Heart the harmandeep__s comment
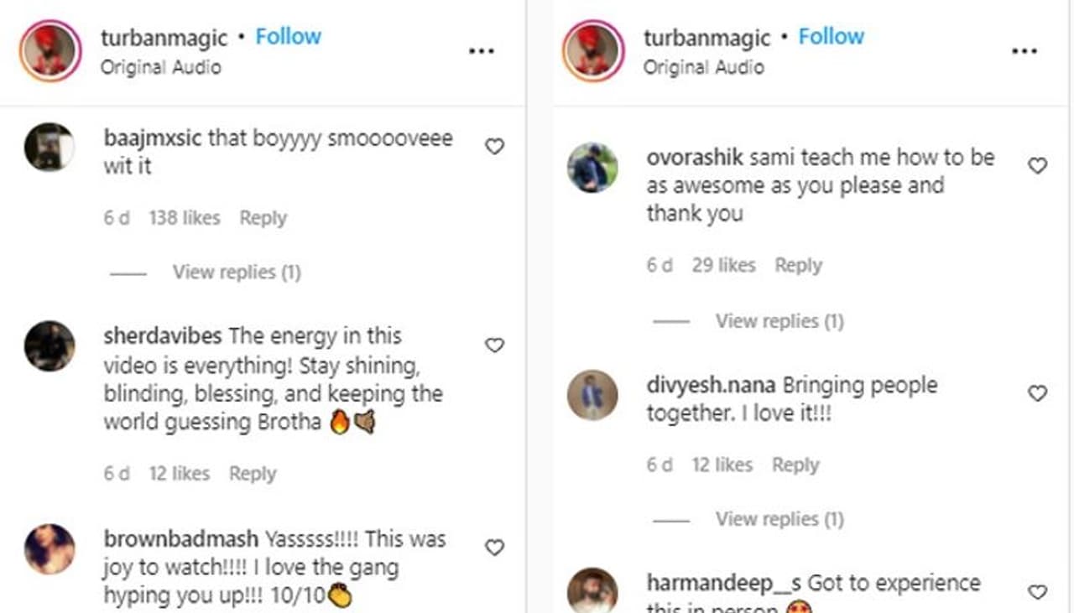1074x613 pixels. (x=1038, y=592)
